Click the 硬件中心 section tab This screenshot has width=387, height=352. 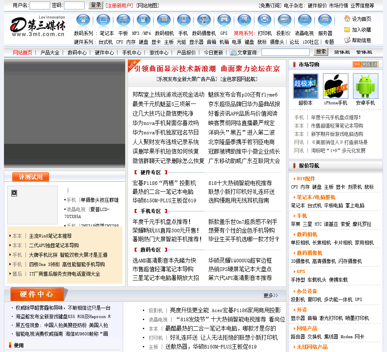click(36, 294)
